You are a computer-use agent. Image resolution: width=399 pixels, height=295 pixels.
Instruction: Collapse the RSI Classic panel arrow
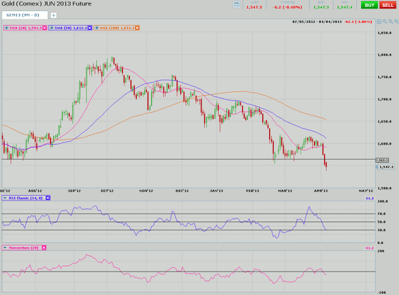tap(5, 198)
